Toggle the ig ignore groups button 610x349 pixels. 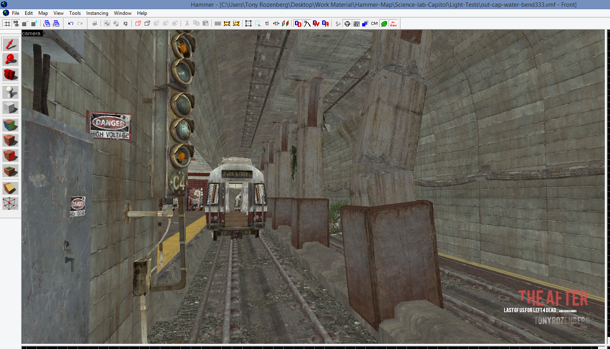[x=126, y=24]
